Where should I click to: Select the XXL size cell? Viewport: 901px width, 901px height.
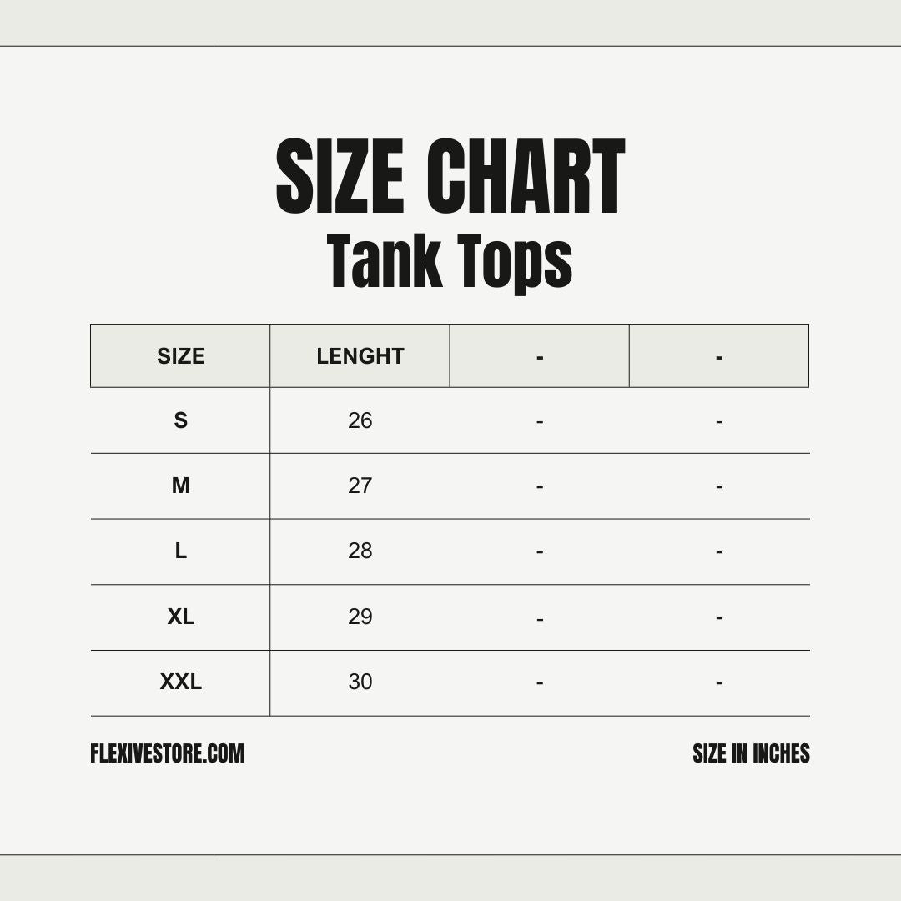(x=180, y=682)
